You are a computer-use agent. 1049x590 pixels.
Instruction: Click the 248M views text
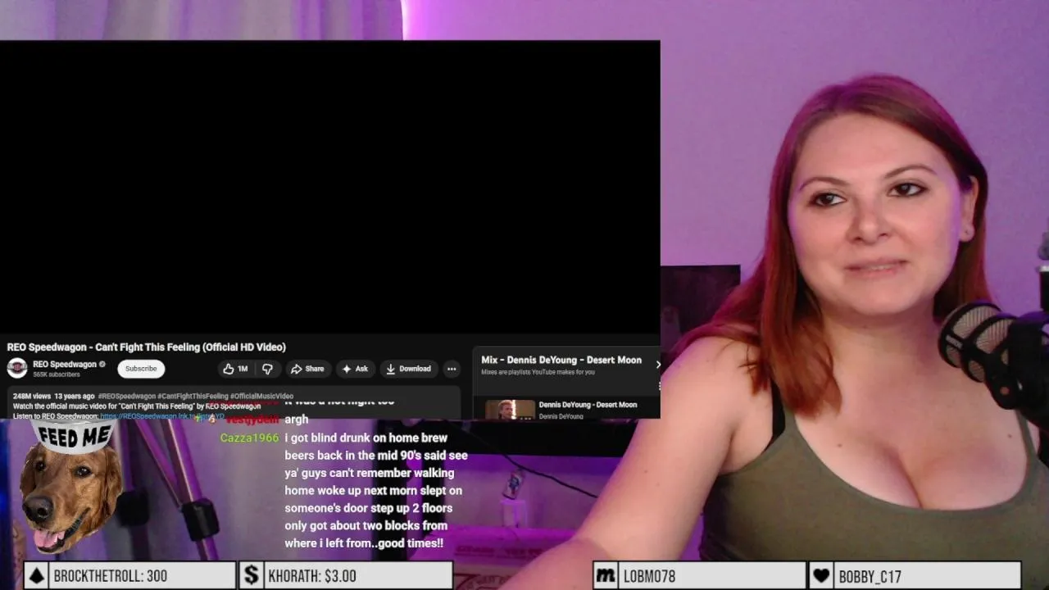pos(32,397)
